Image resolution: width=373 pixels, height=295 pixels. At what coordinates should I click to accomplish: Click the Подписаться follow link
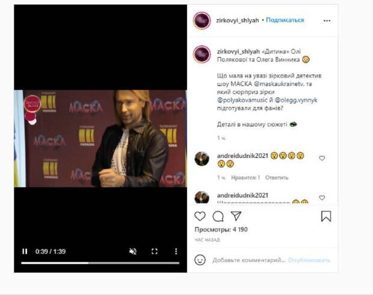click(x=285, y=20)
